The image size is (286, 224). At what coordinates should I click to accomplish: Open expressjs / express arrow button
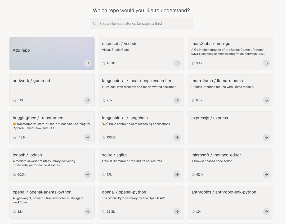coord(266,137)
